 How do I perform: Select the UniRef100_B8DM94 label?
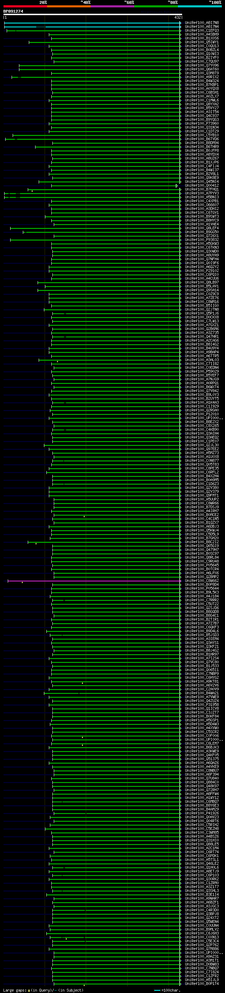pos(202,143)
